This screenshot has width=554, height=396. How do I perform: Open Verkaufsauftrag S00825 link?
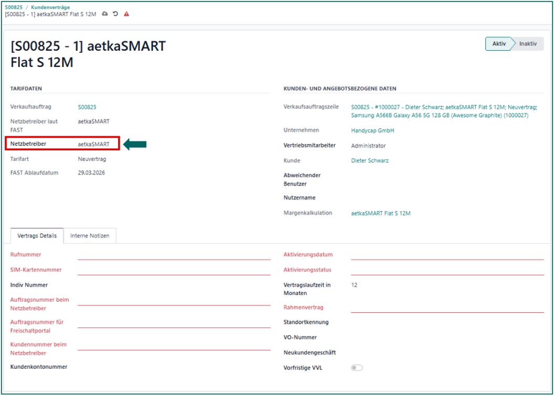coord(87,107)
